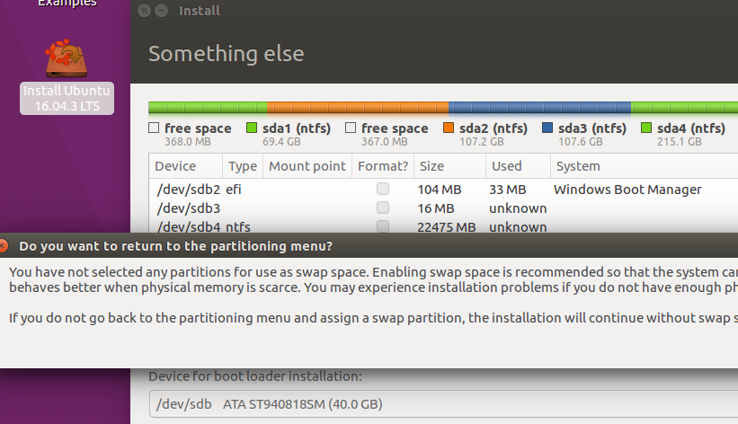Click the orange sda2 segment in partition bar
The image size is (738, 424).
[358, 108]
